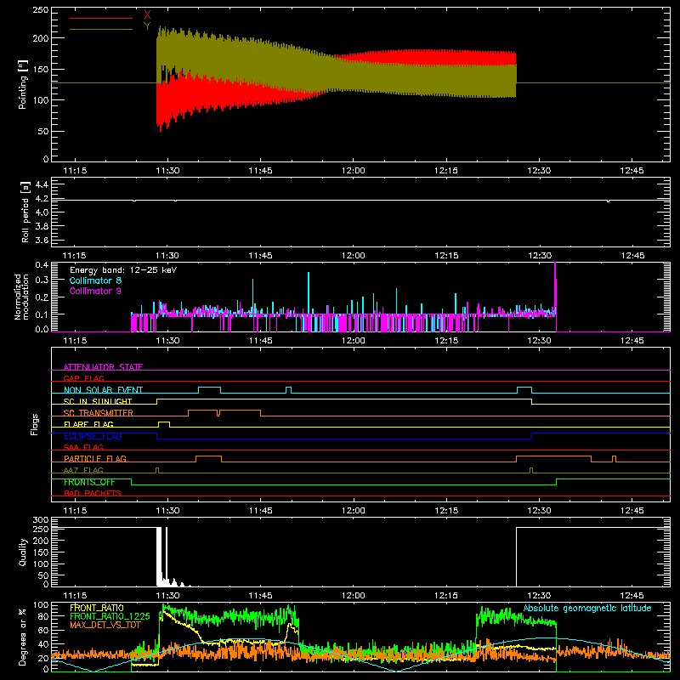Click the Energy band 12-25 keV label
Viewport: 680px width, 680px height.
click(123, 270)
